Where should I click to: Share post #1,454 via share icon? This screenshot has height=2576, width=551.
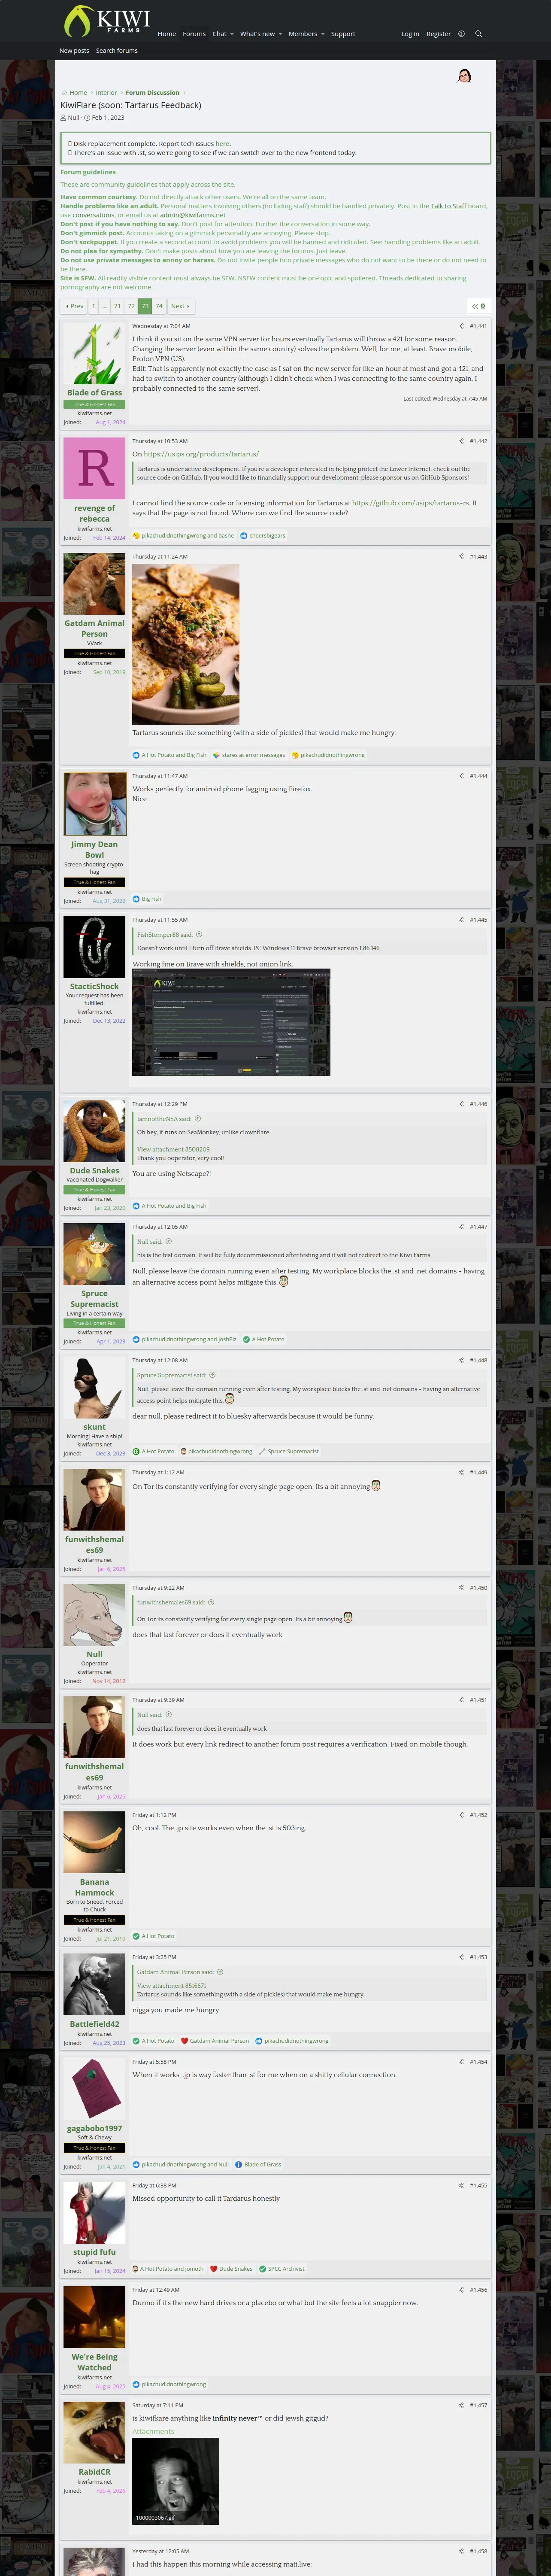click(x=461, y=2062)
